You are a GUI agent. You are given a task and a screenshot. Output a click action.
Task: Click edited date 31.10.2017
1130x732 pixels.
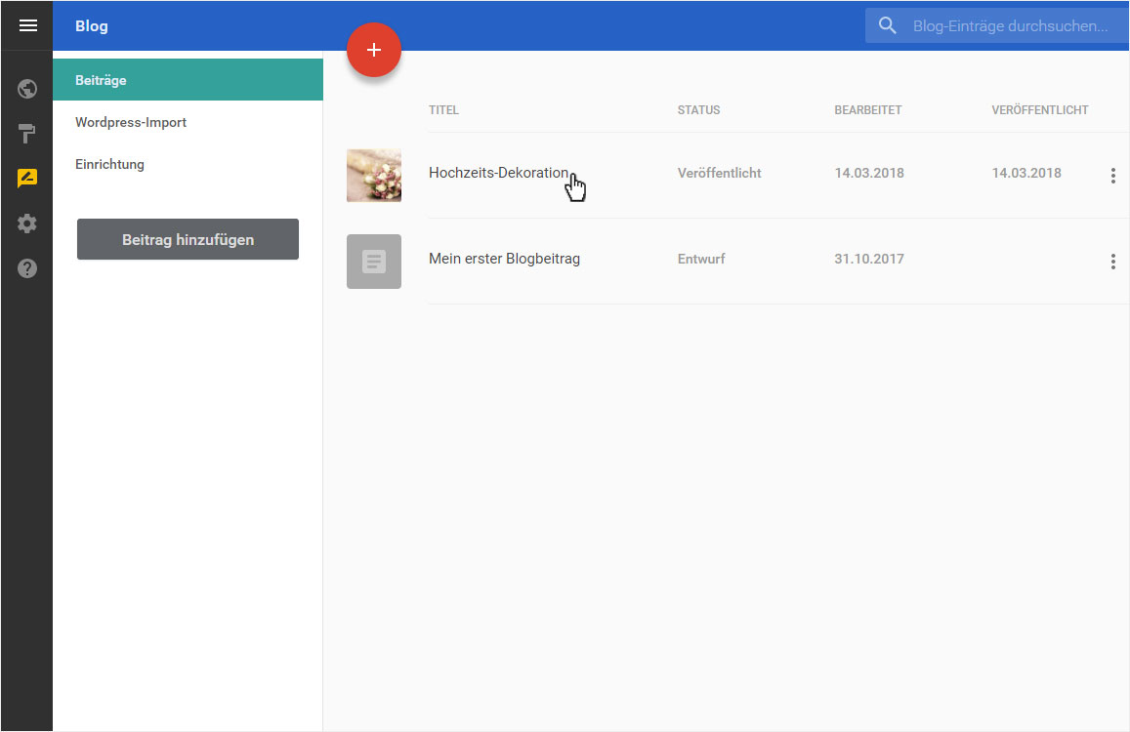pyautogui.click(x=869, y=259)
